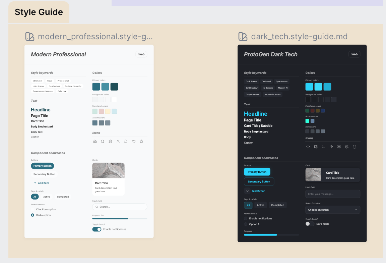Pick the first cyan primary color swatch
386x263 pixels.
(309, 87)
